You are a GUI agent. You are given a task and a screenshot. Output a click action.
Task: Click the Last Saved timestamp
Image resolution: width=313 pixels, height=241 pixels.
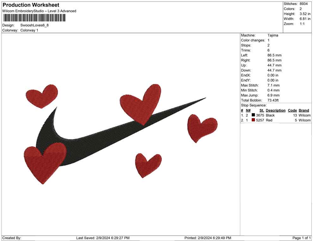[x=103, y=238]
